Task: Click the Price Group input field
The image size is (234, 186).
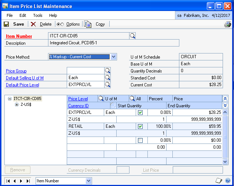Action: coord(86,71)
